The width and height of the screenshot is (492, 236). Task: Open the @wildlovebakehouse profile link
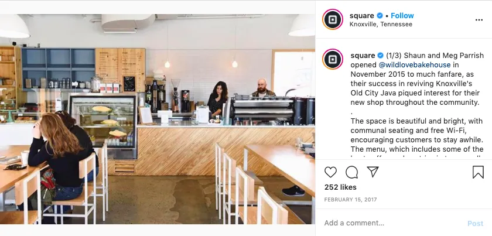415,65
